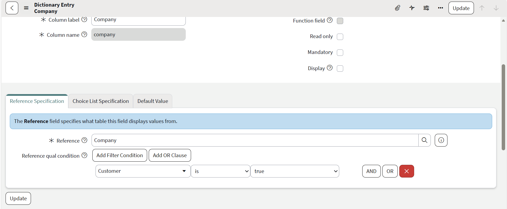Viewport: 507px width, 209px height.
Task: Click the Reference lookup magnifier icon
Action: point(424,140)
